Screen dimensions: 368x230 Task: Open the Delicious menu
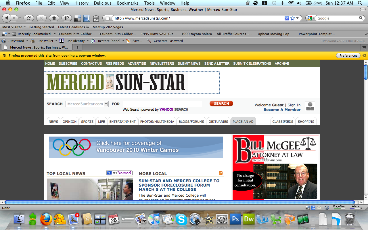[x=102, y=3]
